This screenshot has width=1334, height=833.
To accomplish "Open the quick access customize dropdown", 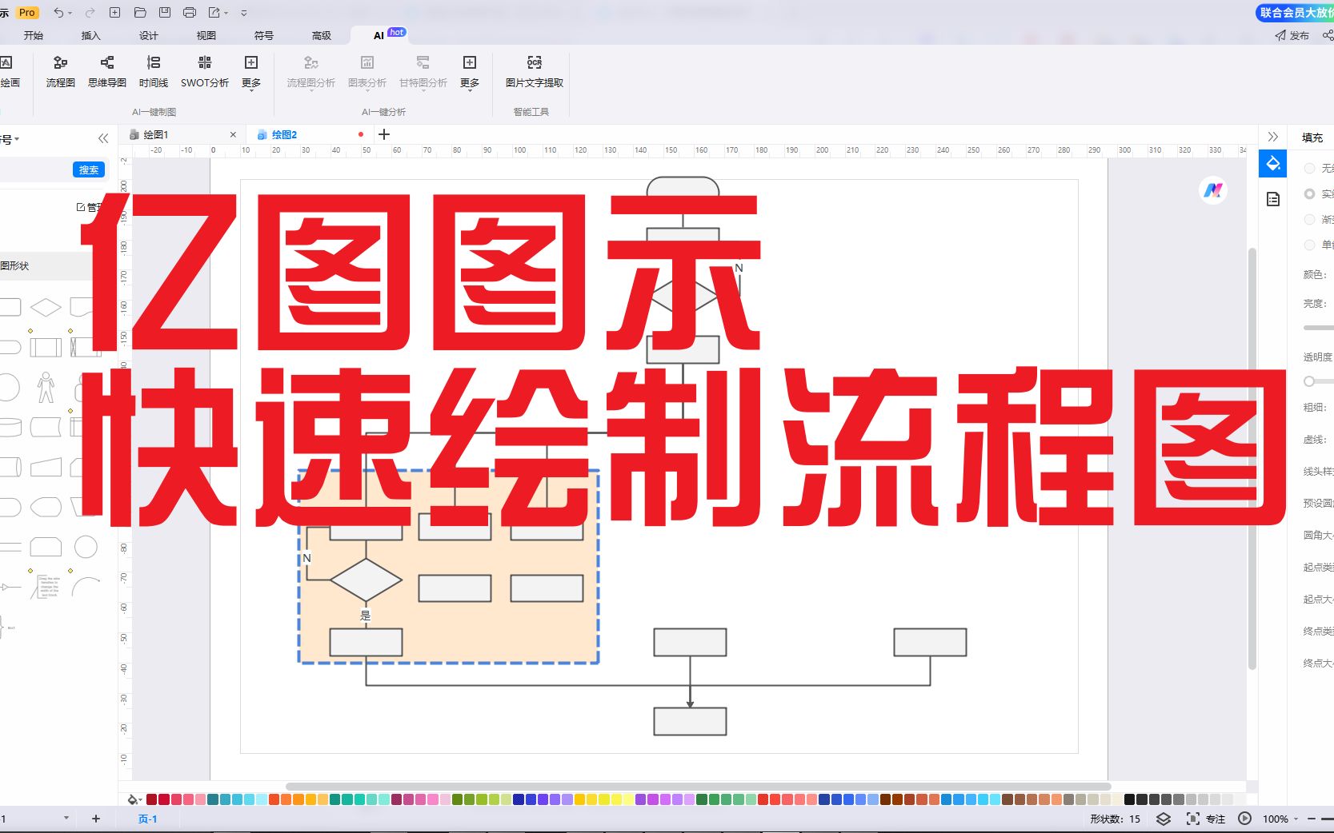I will 243,13.
